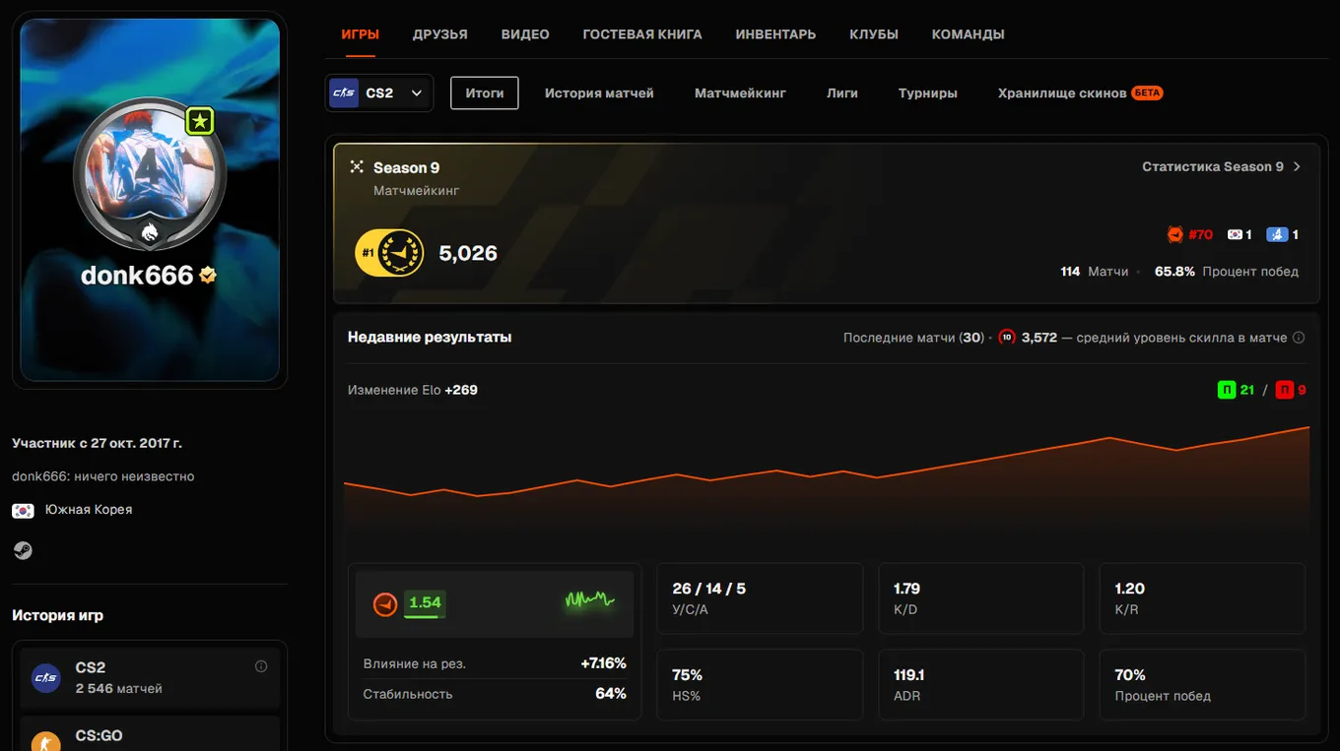The width and height of the screenshot is (1340, 751).
Task: Open the Steam profile icon
Action: tap(23, 550)
